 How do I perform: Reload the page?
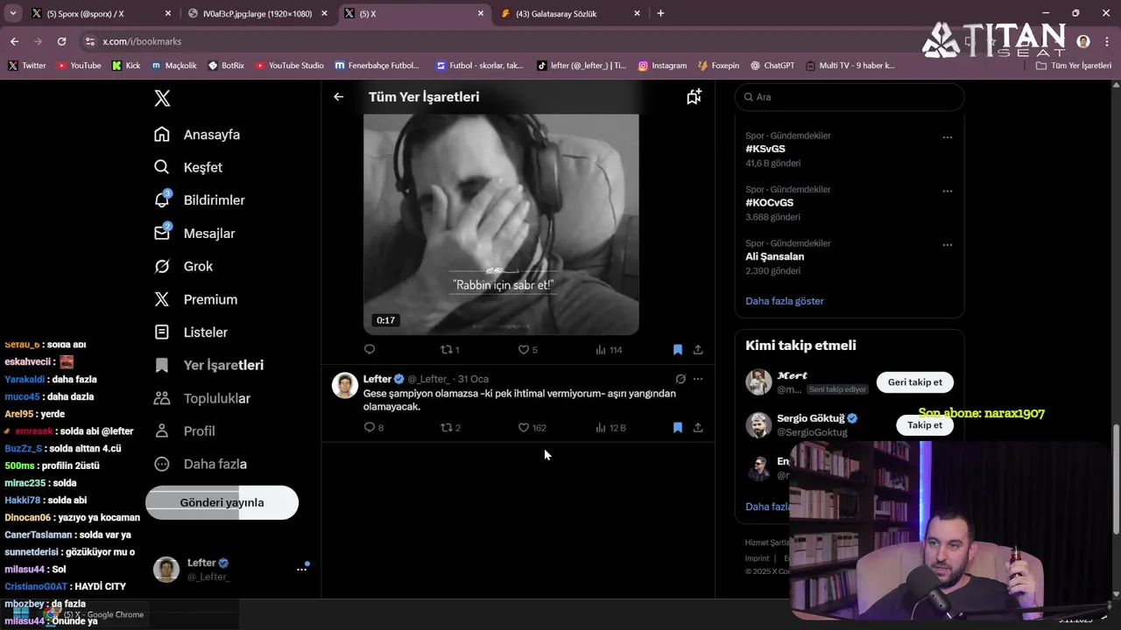click(x=61, y=41)
